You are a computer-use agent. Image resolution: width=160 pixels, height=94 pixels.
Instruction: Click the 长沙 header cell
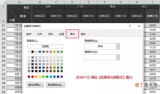pos(144,7)
